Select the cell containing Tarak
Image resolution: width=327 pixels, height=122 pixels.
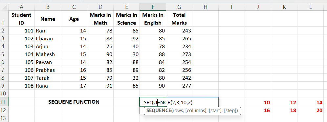48,78
